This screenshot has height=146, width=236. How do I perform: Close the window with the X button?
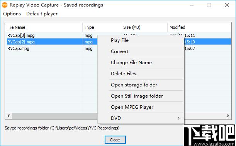coord(227,5)
